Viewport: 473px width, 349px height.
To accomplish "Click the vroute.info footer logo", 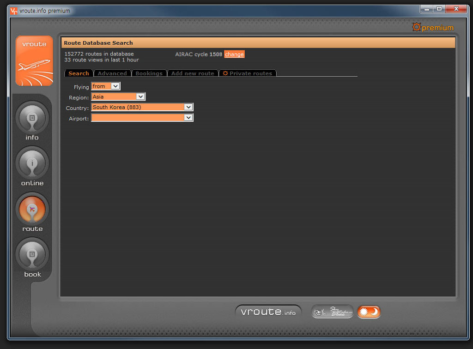I will coord(268,312).
